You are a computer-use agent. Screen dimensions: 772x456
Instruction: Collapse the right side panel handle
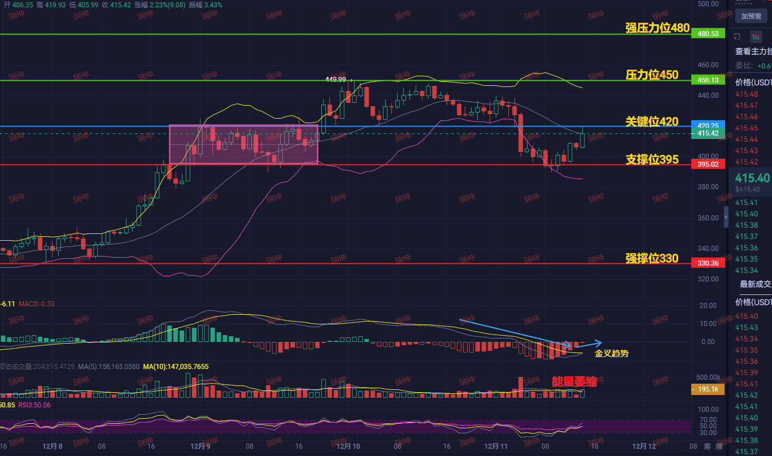click(727, 216)
